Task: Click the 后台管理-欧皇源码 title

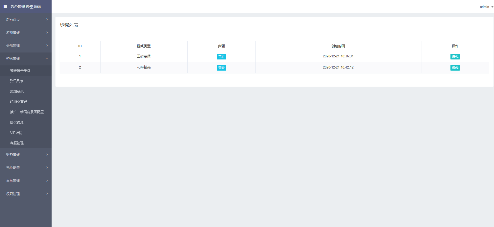Action: (25, 7)
